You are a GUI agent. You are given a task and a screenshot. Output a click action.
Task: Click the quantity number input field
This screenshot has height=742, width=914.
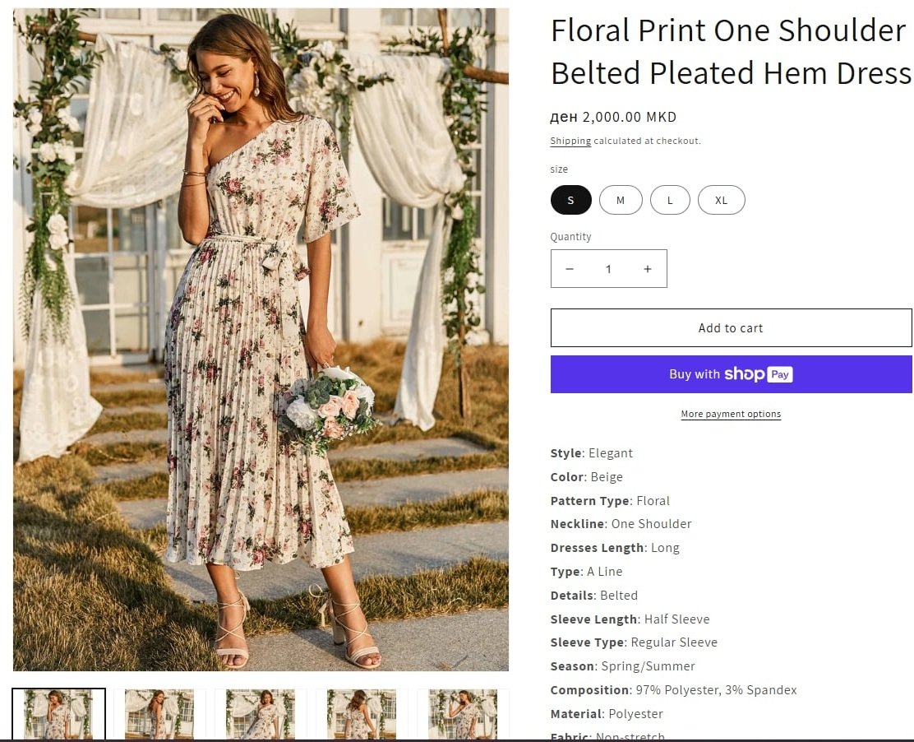click(x=608, y=269)
